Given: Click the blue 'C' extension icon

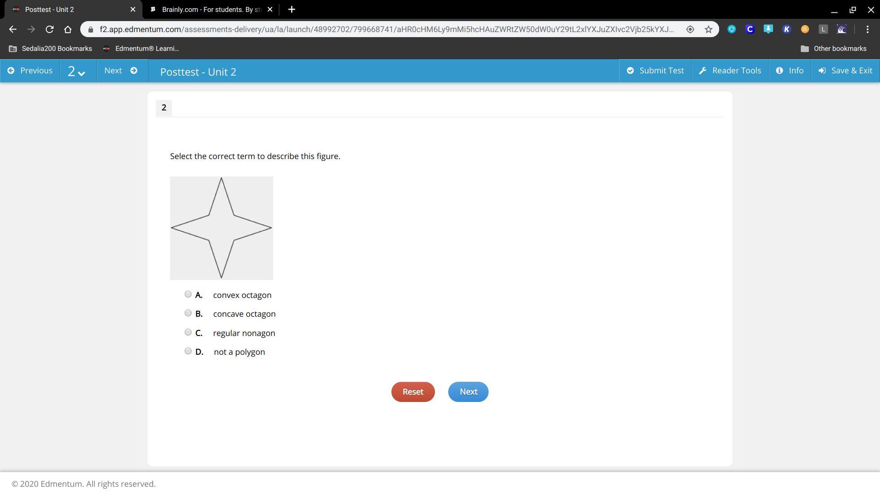Looking at the screenshot, I should (x=750, y=29).
